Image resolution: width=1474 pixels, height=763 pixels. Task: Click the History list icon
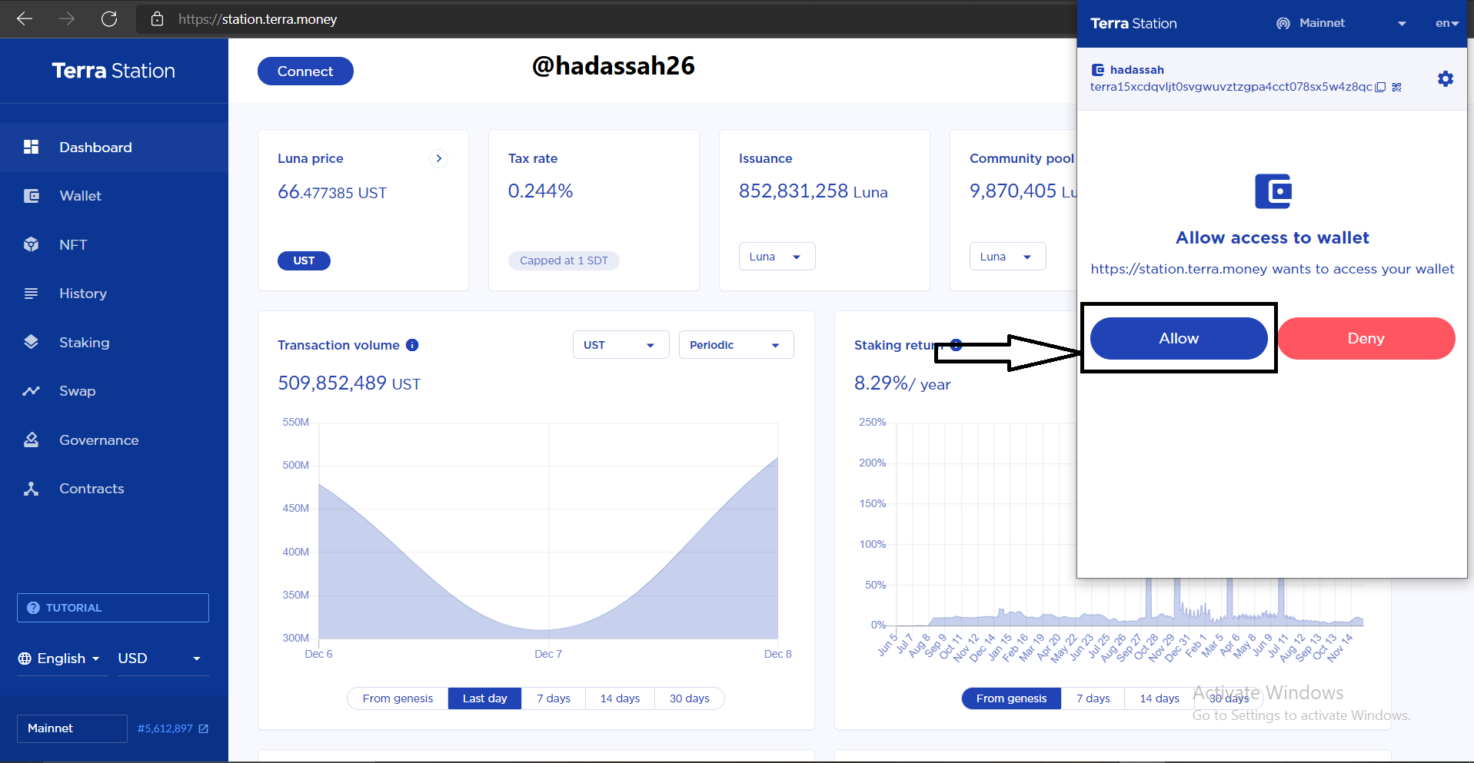(x=31, y=294)
